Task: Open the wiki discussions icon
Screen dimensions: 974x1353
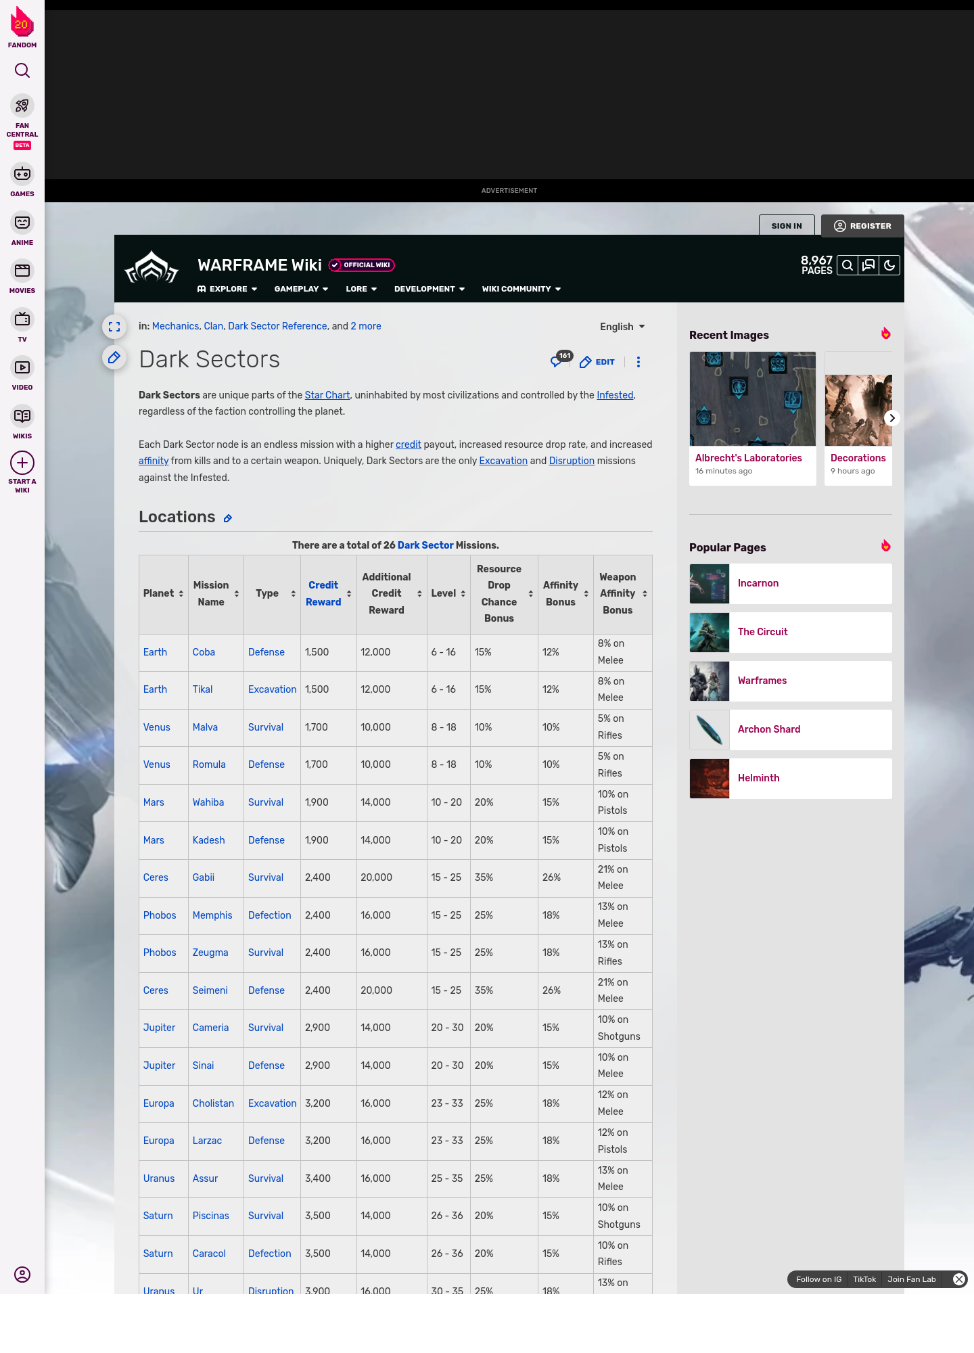Action: click(868, 265)
